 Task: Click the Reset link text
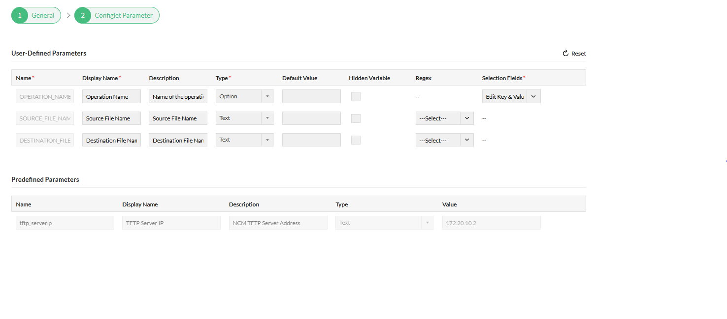pyautogui.click(x=579, y=54)
